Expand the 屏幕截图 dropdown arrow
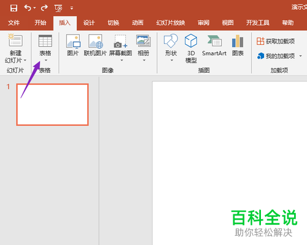Screen dimensions: 307x245 [122, 60]
